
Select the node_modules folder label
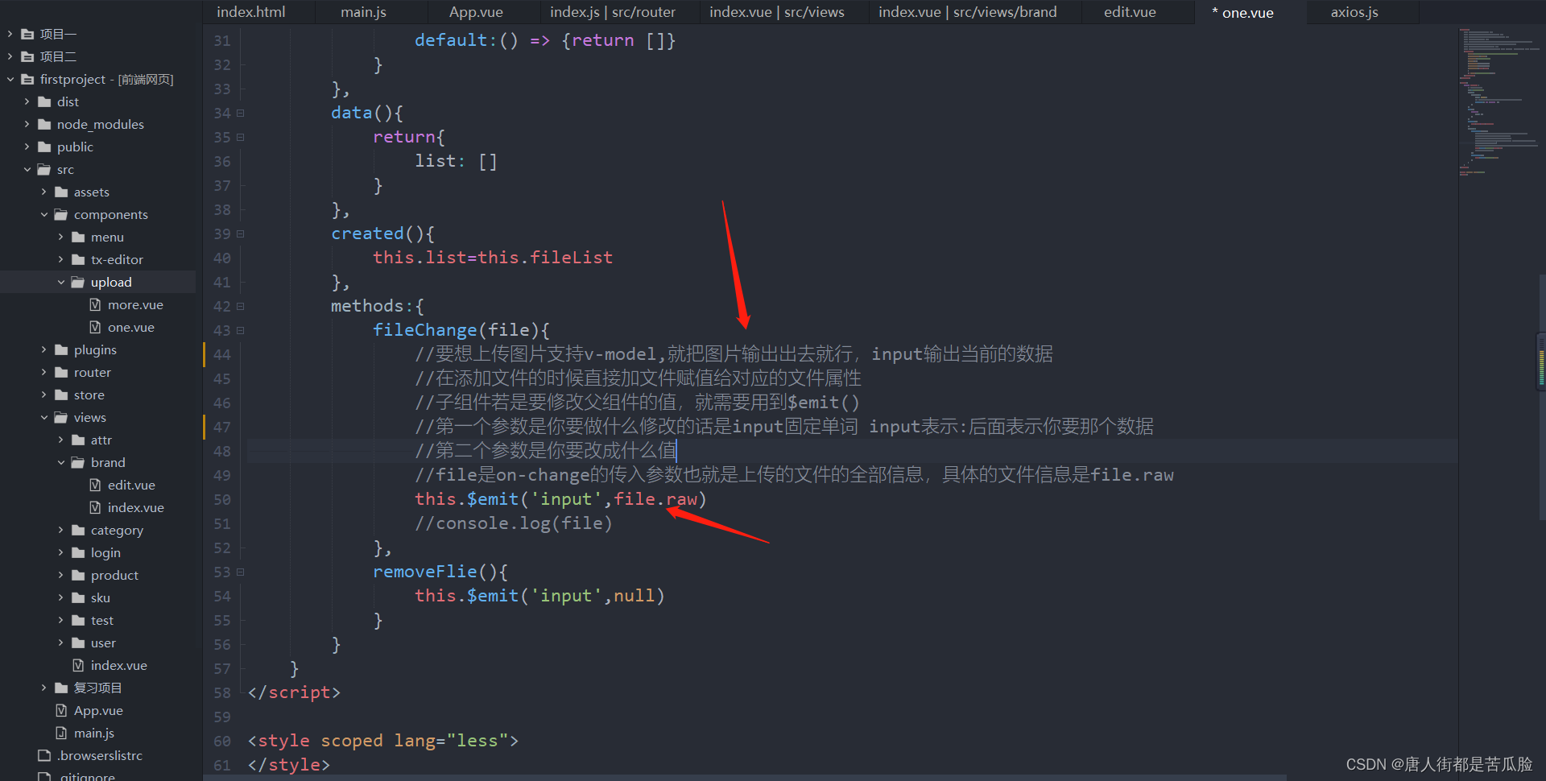pos(101,124)
